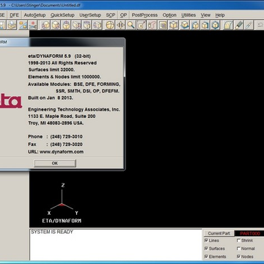Activate the free rotation globe icon
This screenshot has height=264, width=264.
[110, 25]
